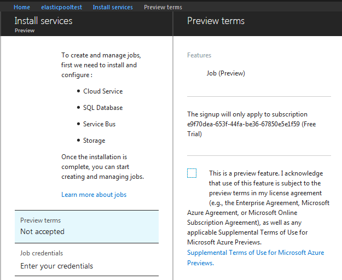Select the Install services breadcrumb
The image size is (342, 280).
coord(113,7)
